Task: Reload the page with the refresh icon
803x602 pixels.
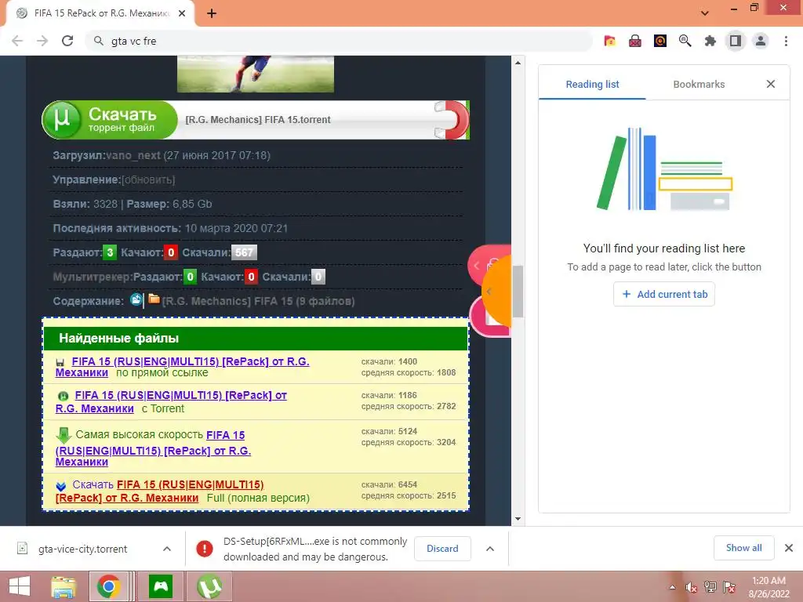Action: click(x=67, y=41)
